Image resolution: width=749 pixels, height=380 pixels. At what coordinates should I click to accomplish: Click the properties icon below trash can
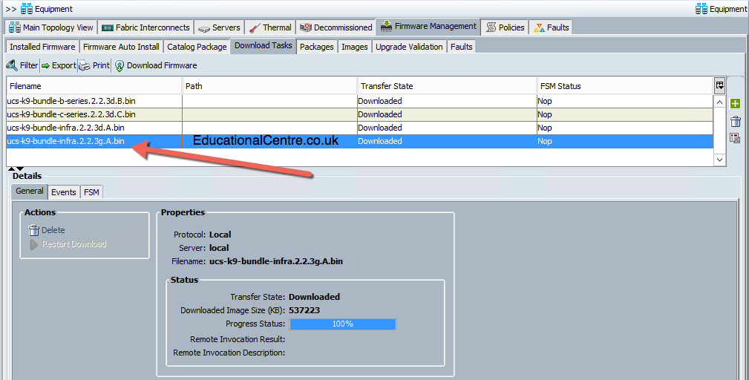[735, 138]
